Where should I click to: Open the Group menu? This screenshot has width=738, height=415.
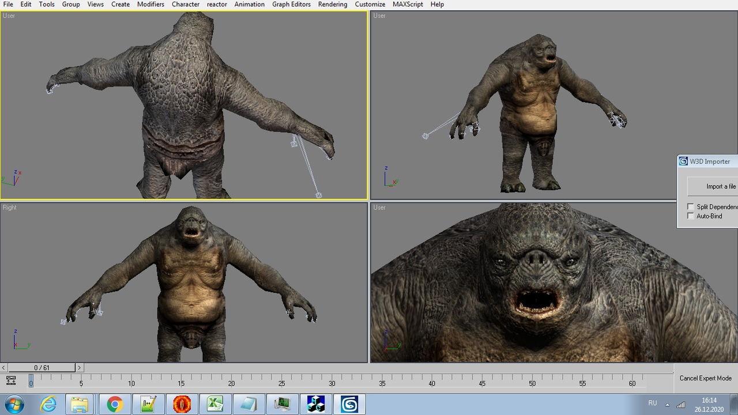tap(71, 4)
